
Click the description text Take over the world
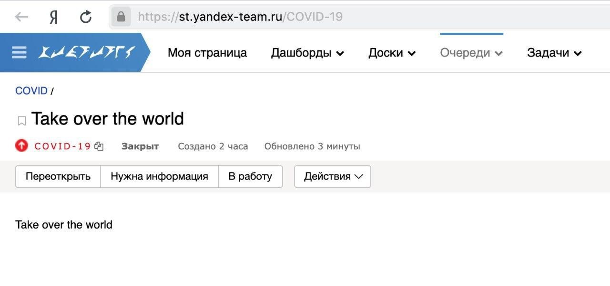pos(64,225)
